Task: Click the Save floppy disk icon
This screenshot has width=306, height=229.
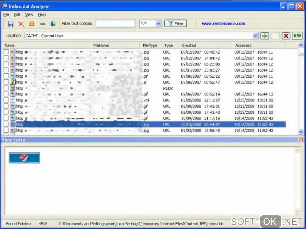Action: [11, 24]
